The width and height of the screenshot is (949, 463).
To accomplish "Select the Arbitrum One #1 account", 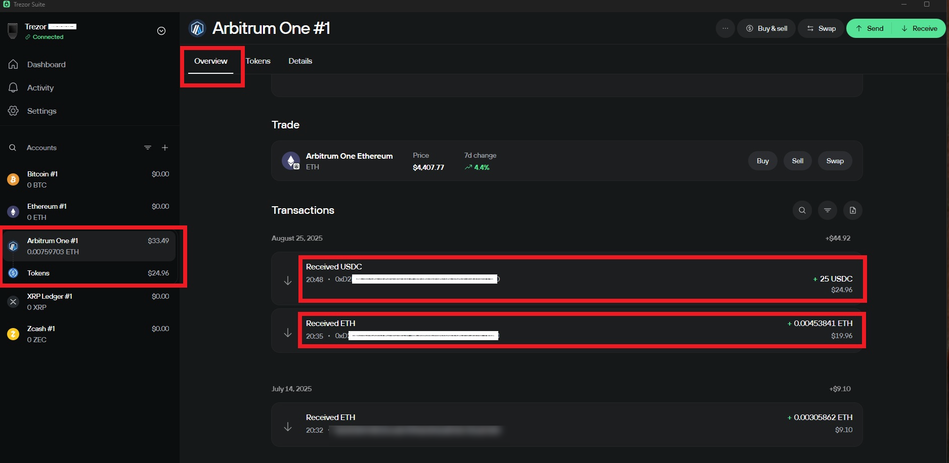I will (x=90, y=246).
